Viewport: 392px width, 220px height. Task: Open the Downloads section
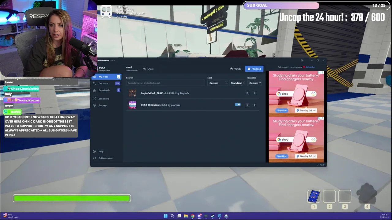[x=106, y=90]
